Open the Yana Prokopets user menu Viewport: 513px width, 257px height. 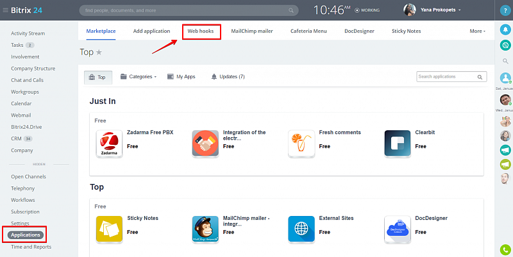click(441, 10)
